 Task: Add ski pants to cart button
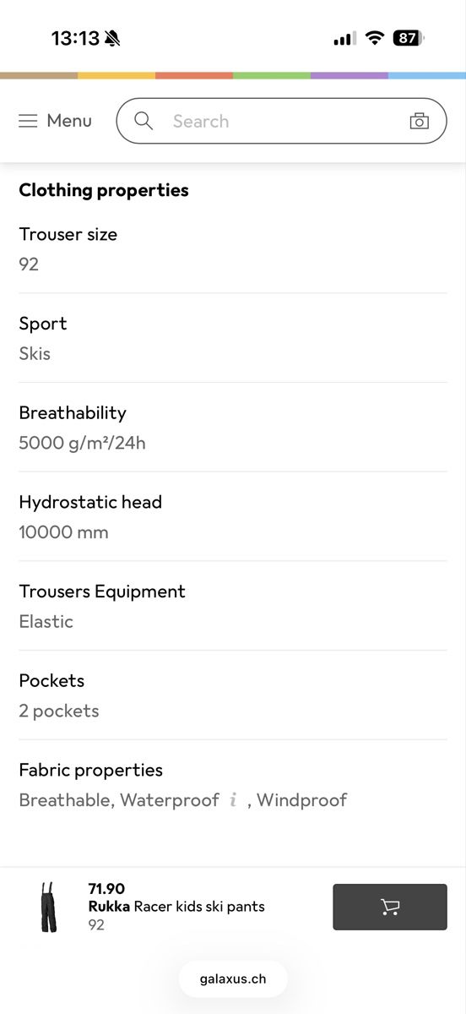(390, 907)
